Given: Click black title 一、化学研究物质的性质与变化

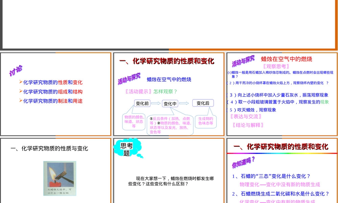Looking at the screenshot, I should tap(49, 149).
